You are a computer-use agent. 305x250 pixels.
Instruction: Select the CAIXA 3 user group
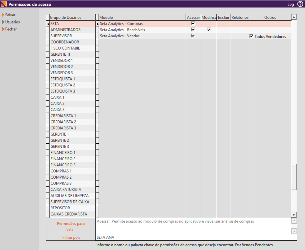click(72, 110)
